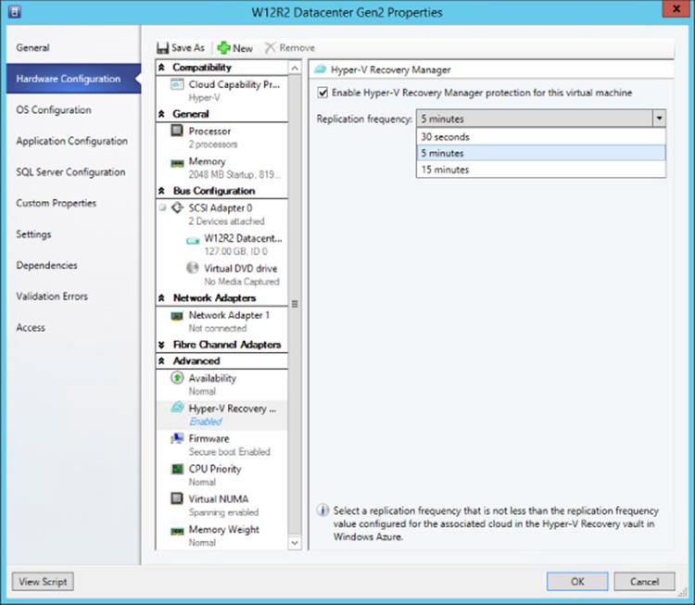695x605 pixels.
Task: Click the info icon beside replication note
Action: [x=322, y=510]
